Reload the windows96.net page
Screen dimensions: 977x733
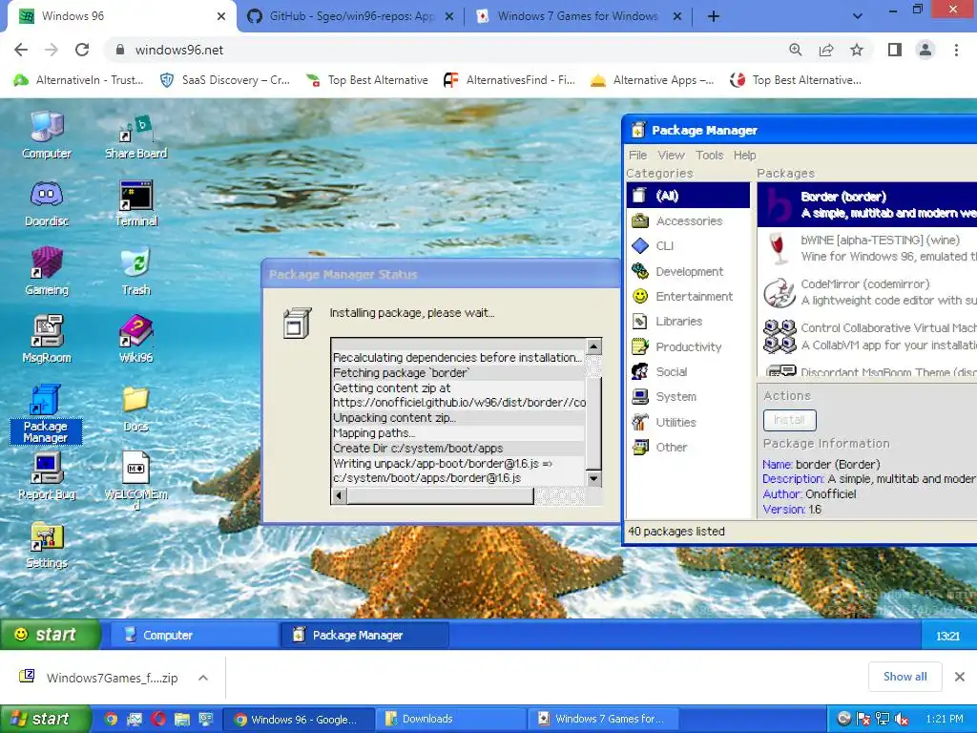[82, 50]
